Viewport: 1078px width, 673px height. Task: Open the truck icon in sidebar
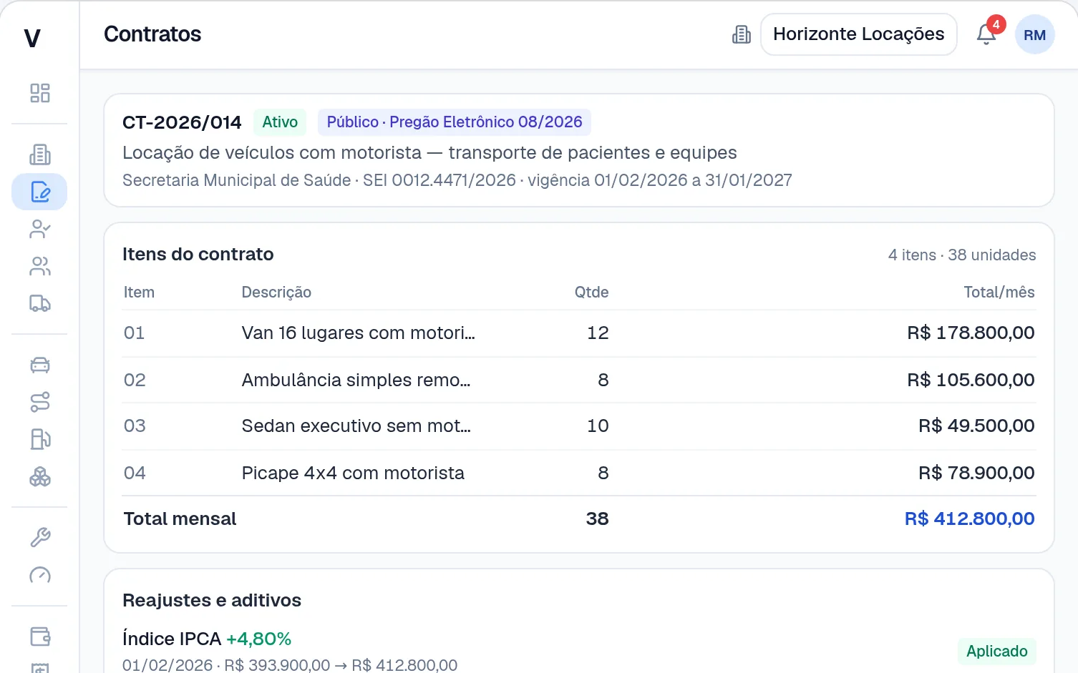[x=39, y=303]
